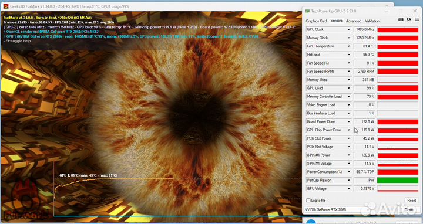Click the Memory Used value 347 MB
Image resolution: width=423 pixels, height=224 pixels.
(364, 80)
